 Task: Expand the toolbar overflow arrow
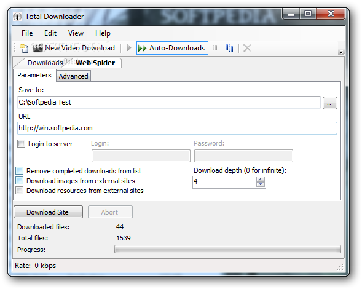point(340,52)
